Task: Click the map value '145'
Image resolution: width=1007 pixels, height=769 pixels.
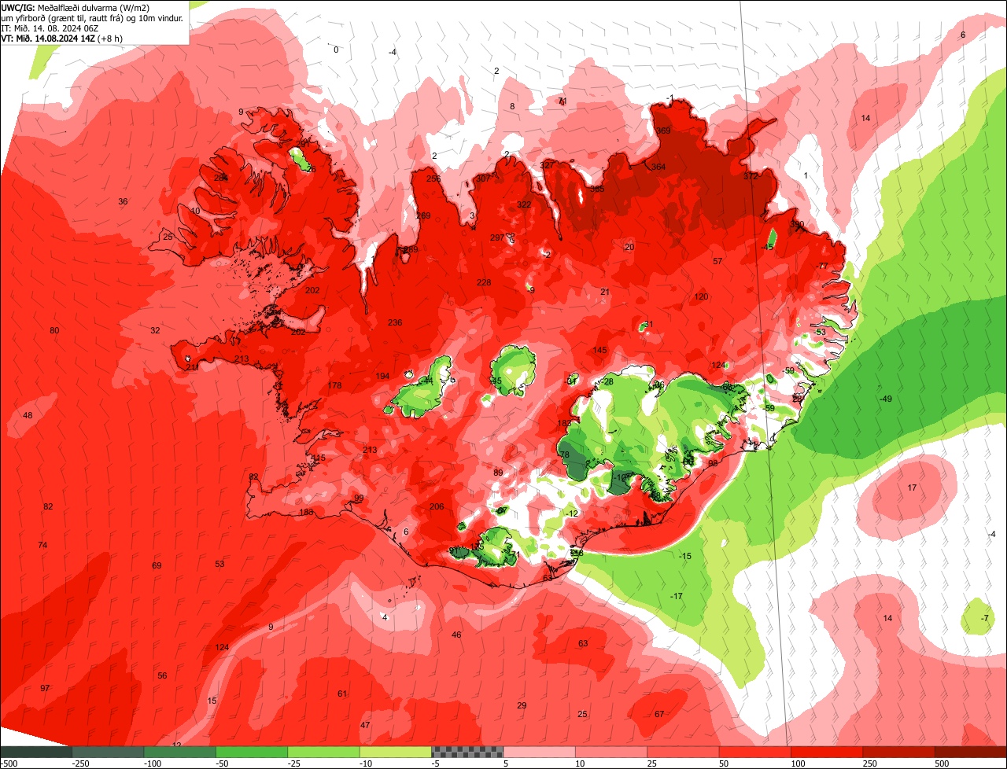Action: (600, 351)
